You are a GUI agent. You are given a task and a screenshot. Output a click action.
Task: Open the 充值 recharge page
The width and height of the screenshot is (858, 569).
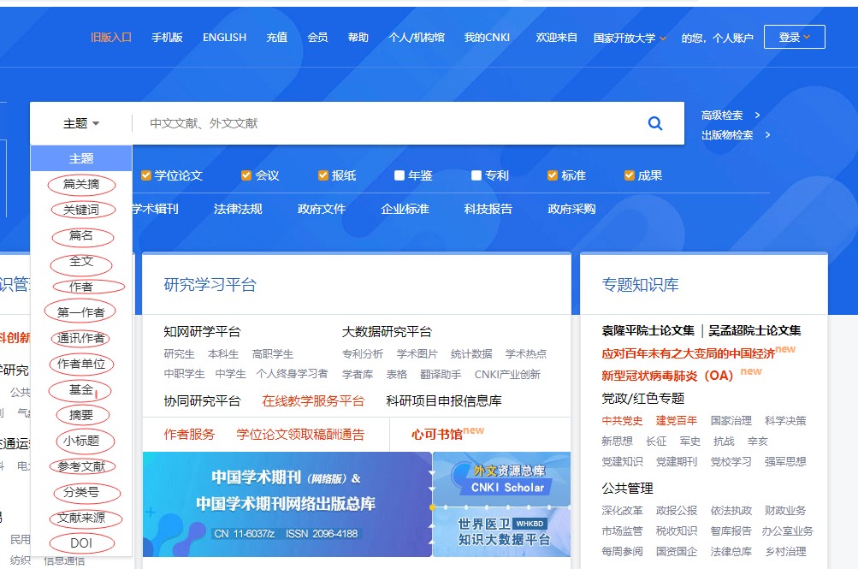click(277, 37)
